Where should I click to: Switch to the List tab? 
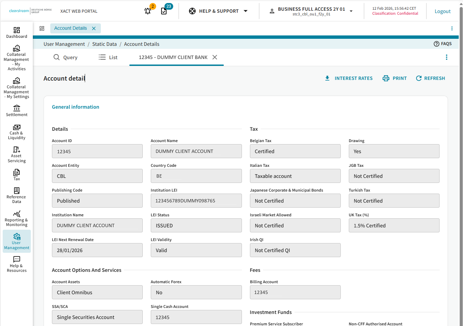pos(108,58)
